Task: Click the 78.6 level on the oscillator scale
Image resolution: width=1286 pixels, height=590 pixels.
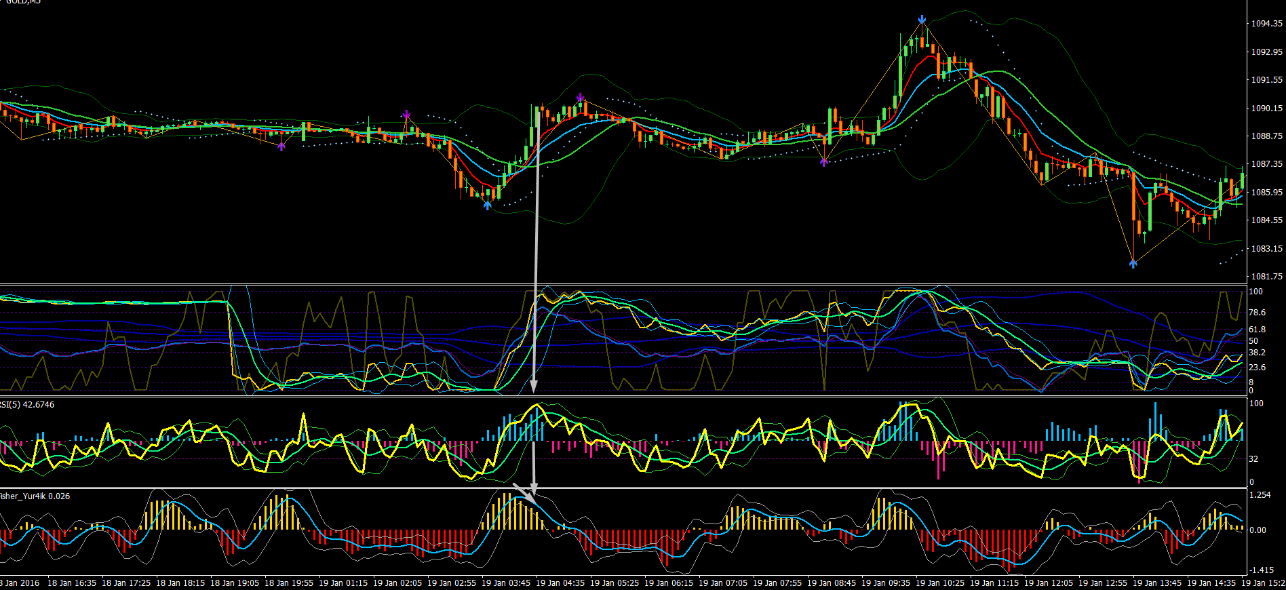Action: coord(1257,313)
